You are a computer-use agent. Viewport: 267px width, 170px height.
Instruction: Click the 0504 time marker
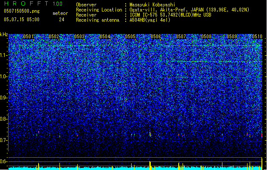(105, 37)
